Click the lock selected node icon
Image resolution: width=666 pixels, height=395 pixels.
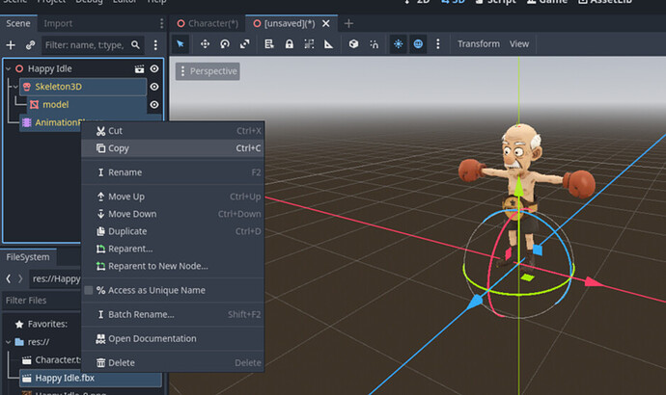[288, 44]
